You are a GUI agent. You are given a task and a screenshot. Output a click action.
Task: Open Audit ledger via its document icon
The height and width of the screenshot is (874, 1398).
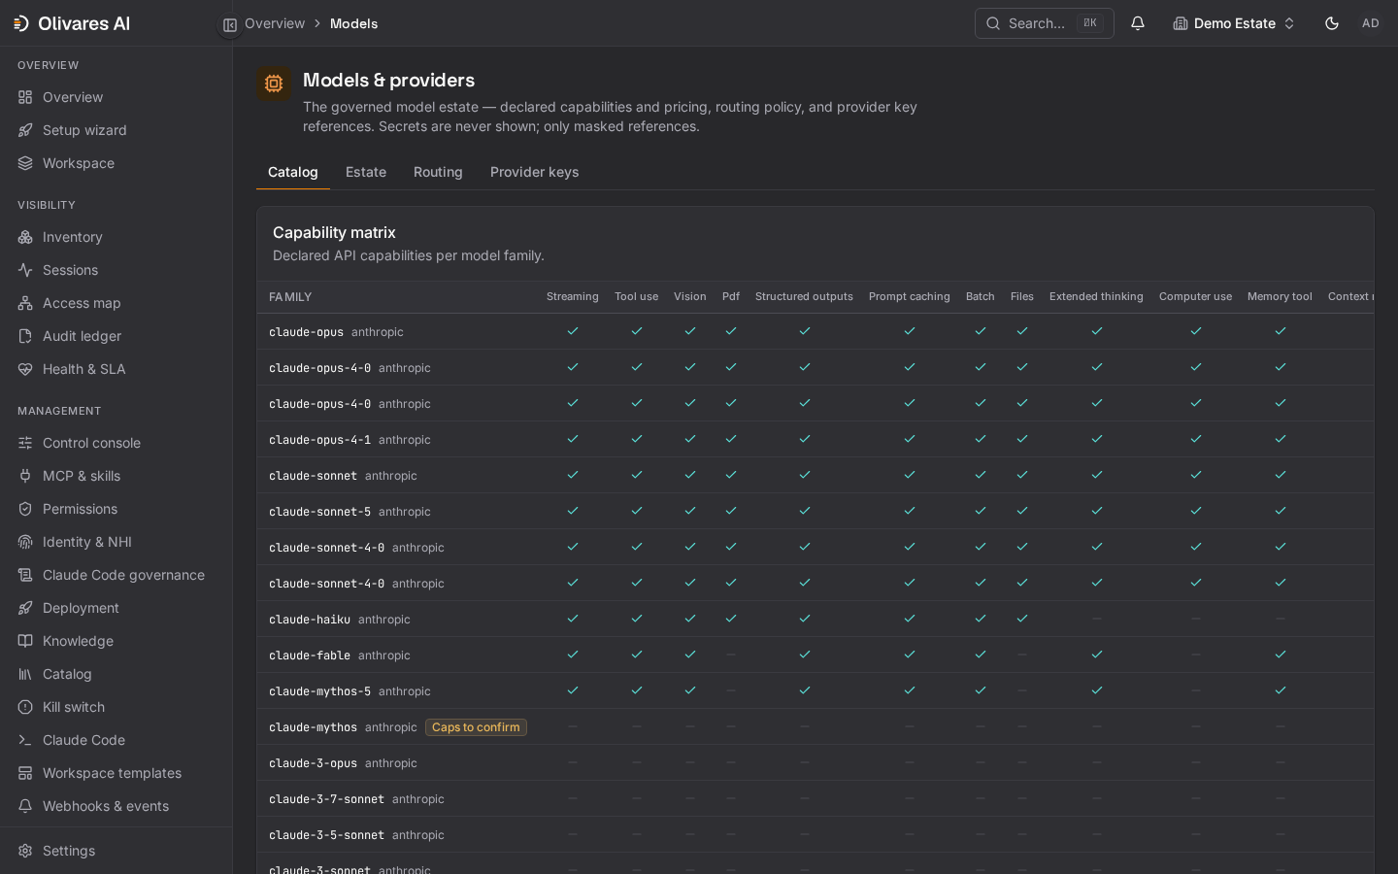(25, 336)
